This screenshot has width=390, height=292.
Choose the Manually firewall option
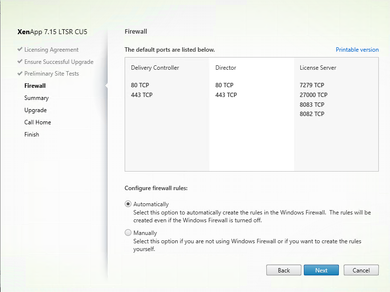(128, 233)
